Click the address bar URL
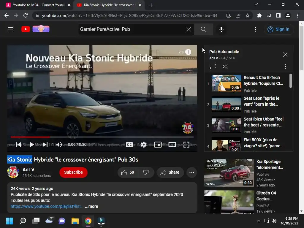The height and width of the screenshot is (228, 304). tap(129, 15)
